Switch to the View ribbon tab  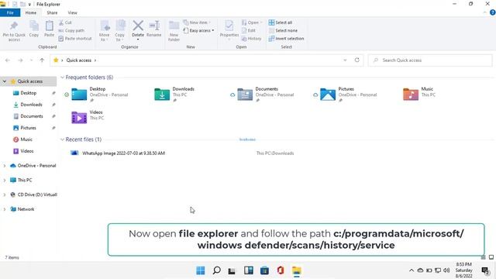72,12
